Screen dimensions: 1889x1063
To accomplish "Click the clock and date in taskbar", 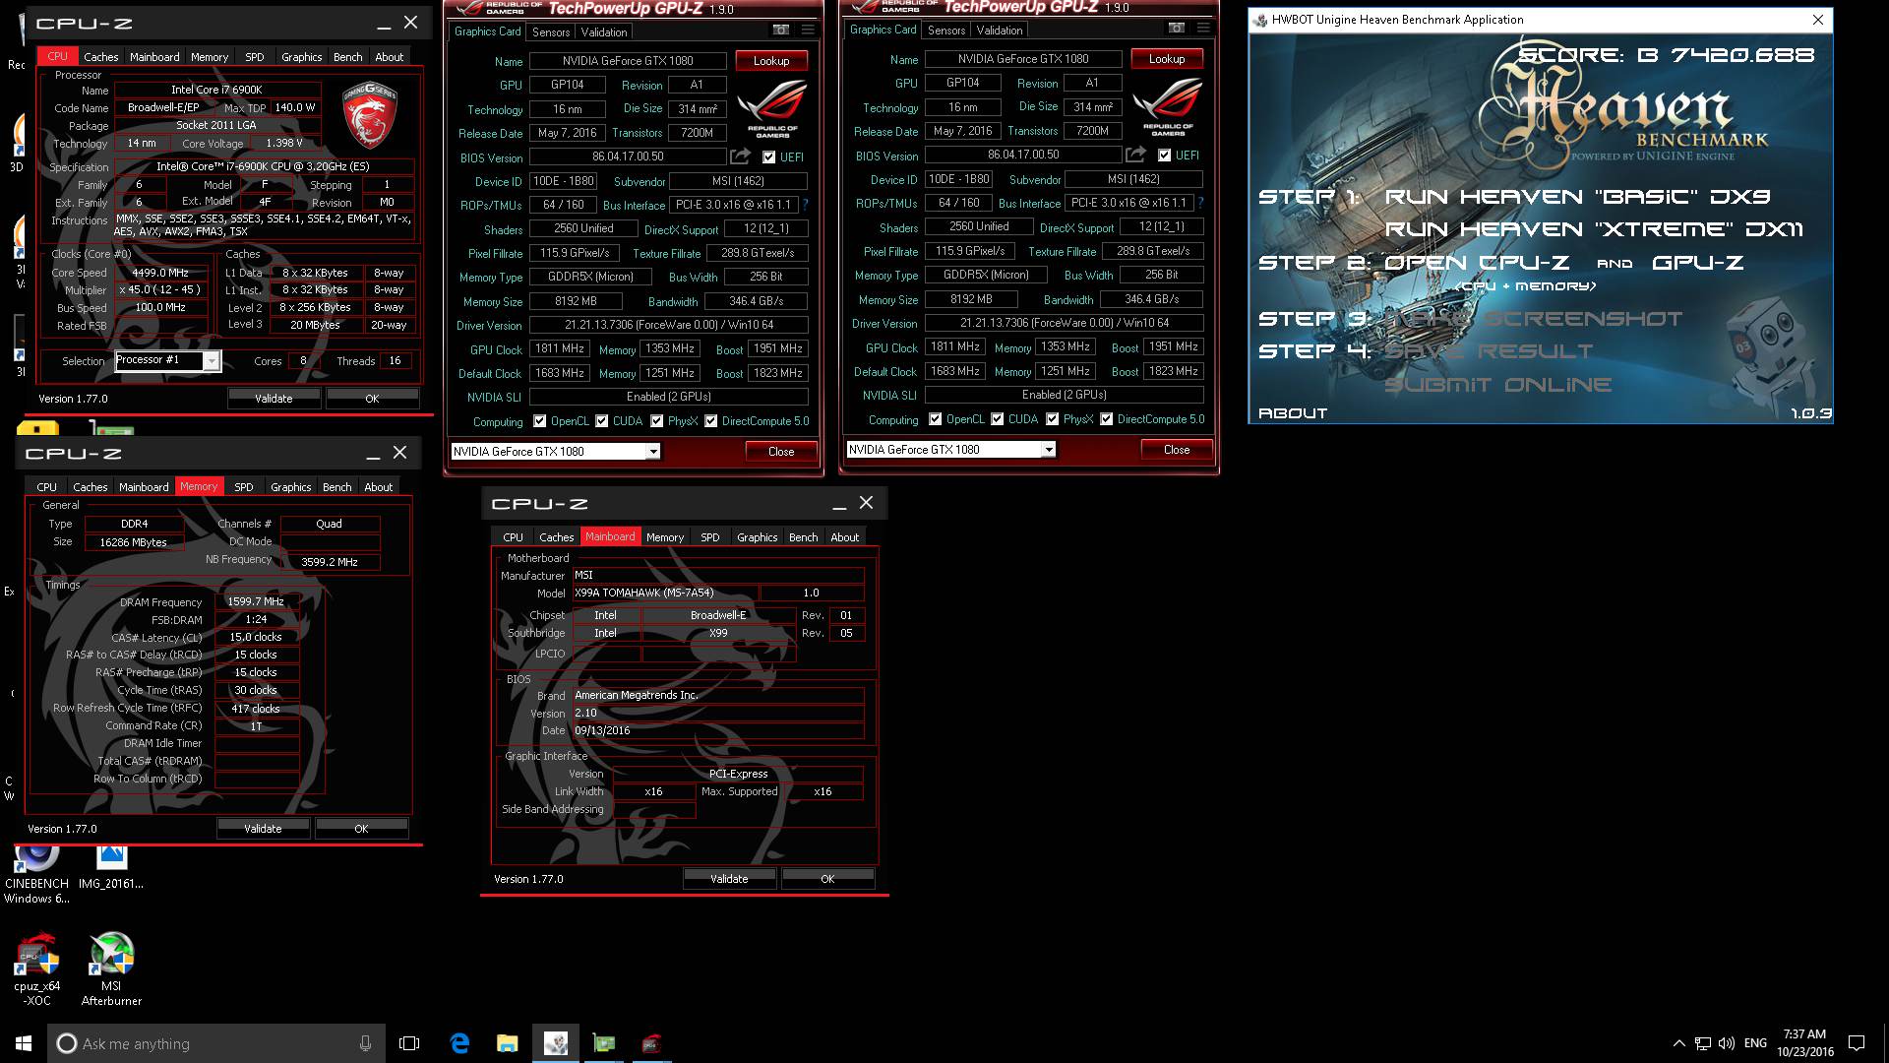I will pos(1805,1043).
